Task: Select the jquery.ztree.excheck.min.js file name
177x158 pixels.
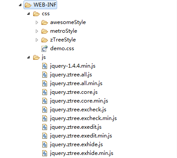Action: (83, 118)
